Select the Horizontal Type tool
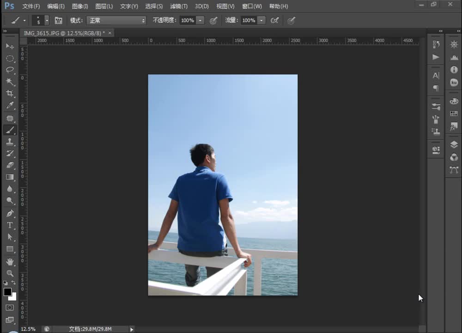This screenshot has width=462, height=333. click(x=10, y=225)
